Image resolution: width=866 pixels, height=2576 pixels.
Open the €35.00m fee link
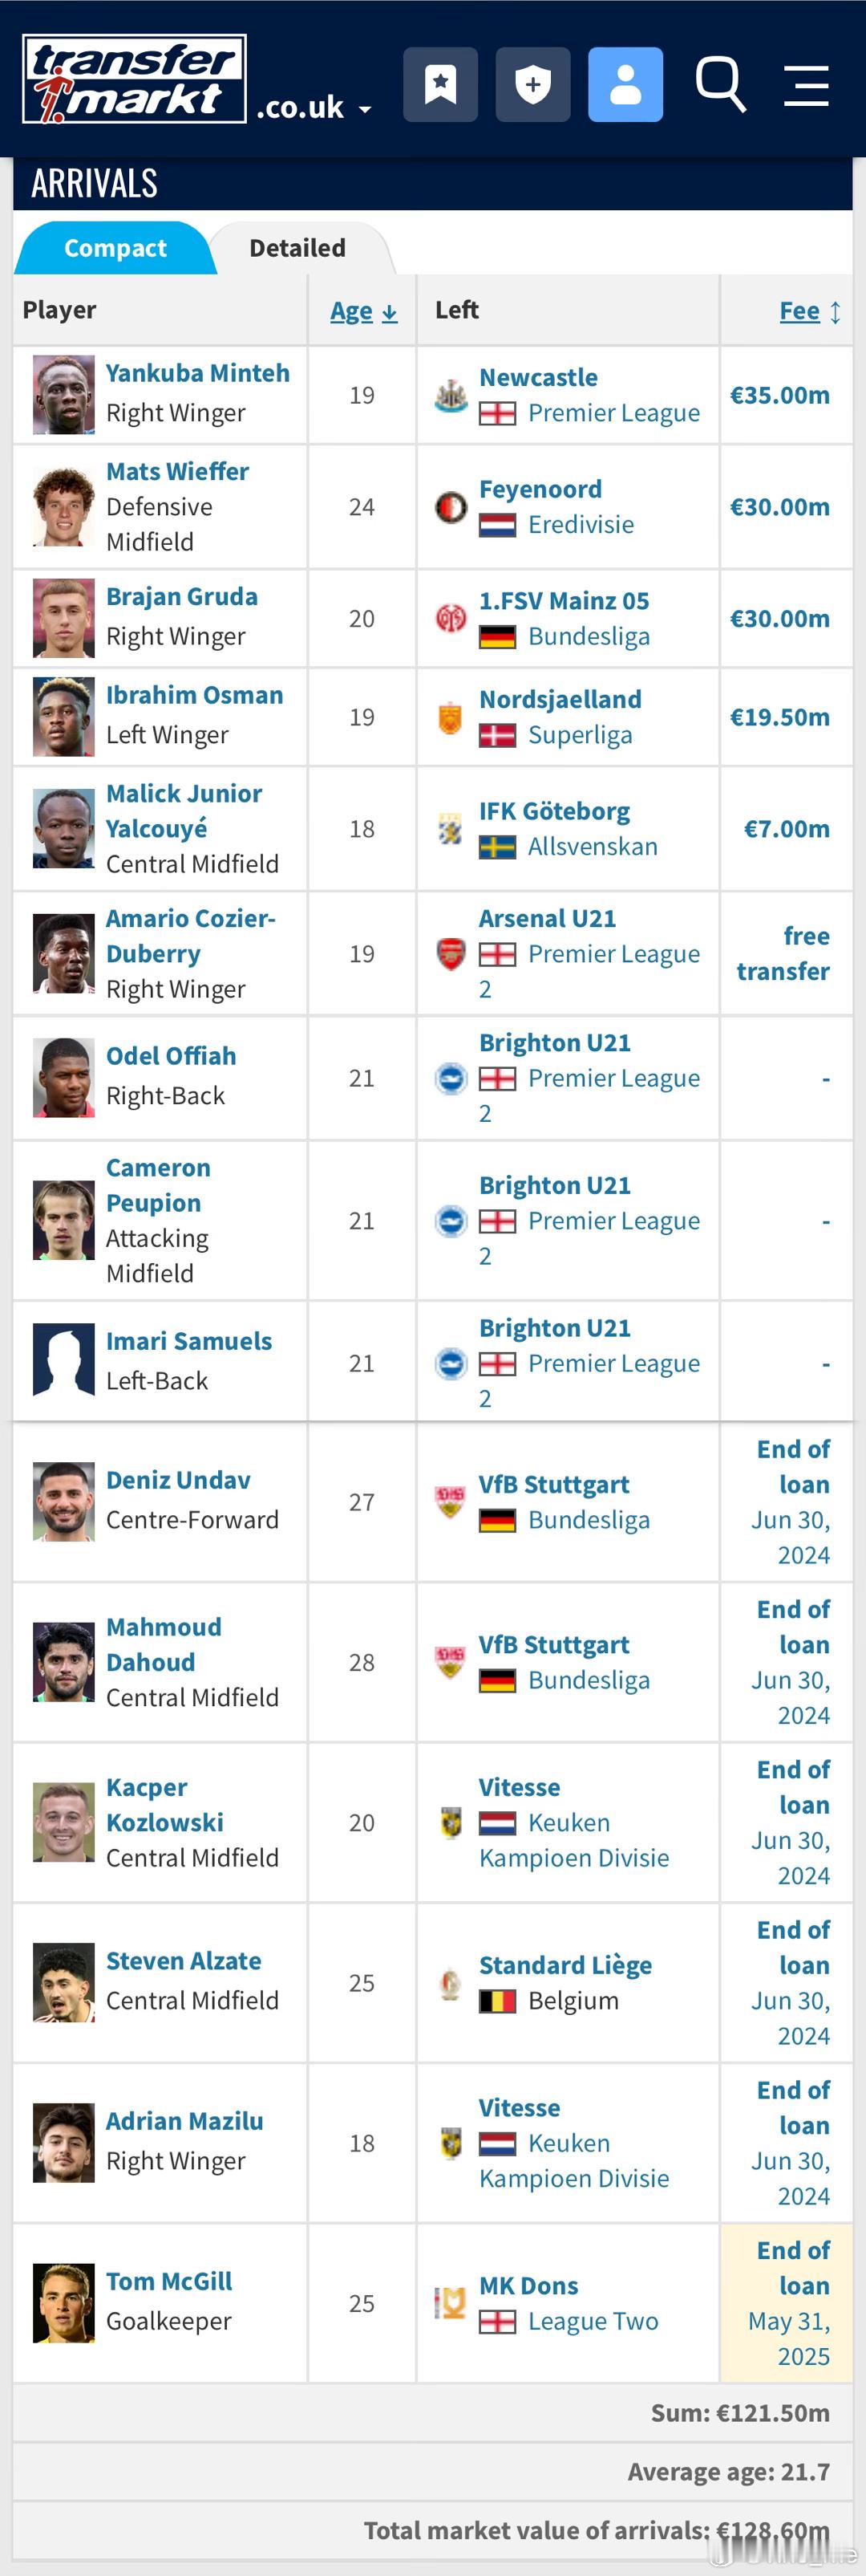click(779, 396)
